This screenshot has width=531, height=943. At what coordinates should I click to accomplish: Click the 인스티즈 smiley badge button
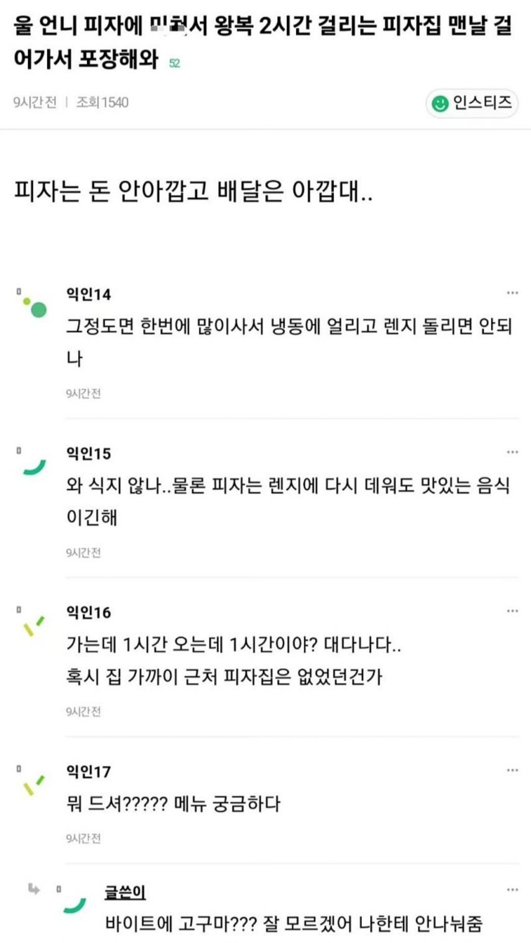(472, 103)
